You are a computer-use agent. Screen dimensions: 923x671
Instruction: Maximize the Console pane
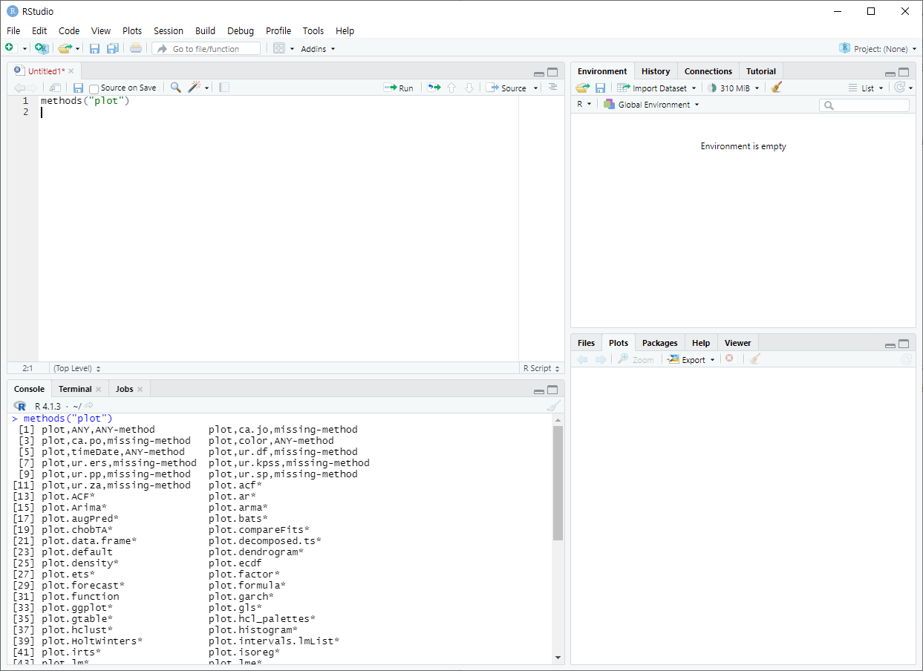552,390
